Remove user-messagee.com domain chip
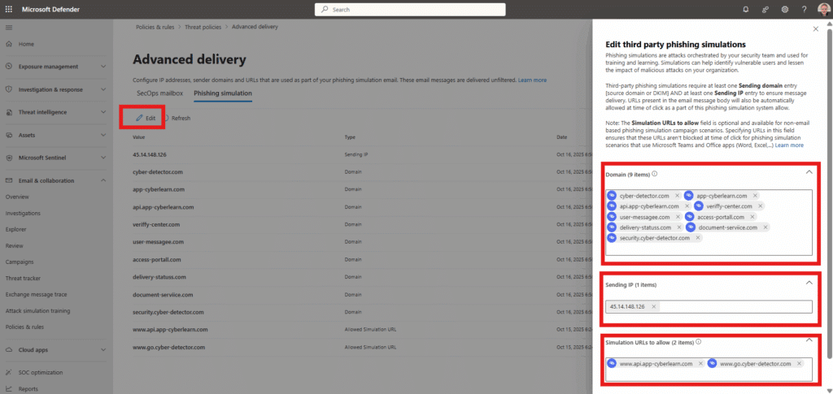The image size is (833, 394). coord(678,217)
